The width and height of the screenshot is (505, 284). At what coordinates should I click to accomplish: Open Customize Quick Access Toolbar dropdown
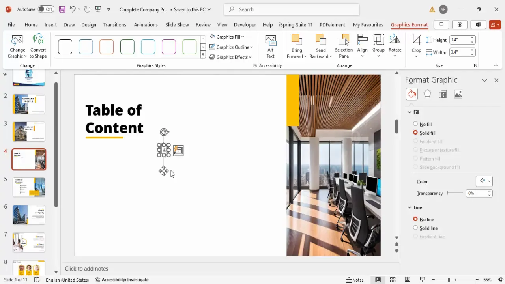pyautogui.click(x=109, y=9)
